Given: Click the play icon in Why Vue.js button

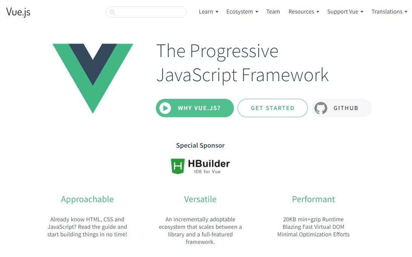Looking at the screenshot, I should [x=165, y=108].
